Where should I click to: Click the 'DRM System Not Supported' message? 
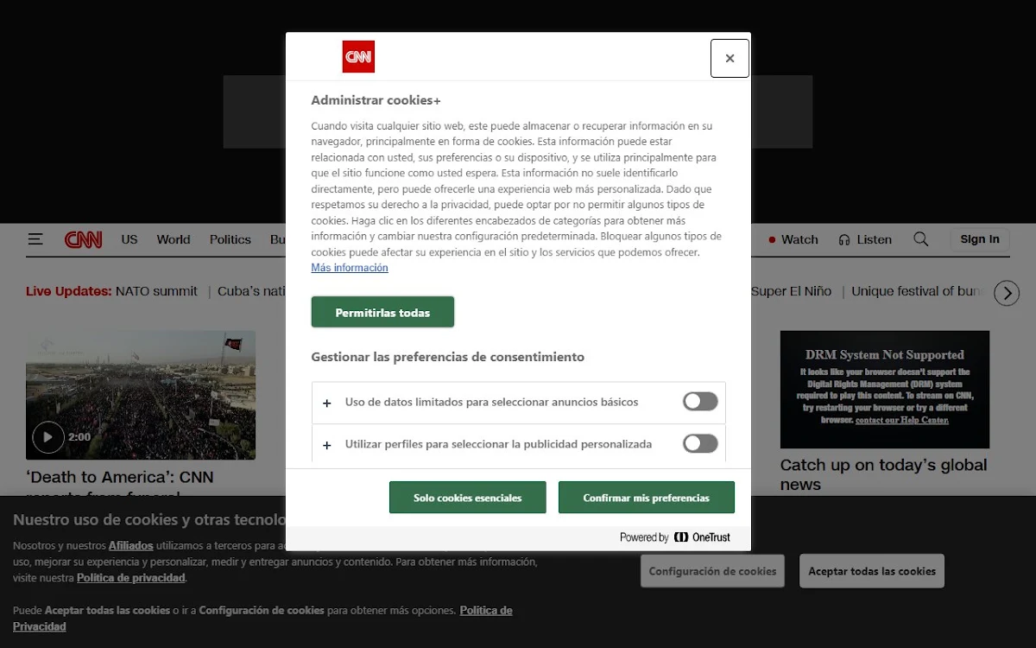pos(885,354)
